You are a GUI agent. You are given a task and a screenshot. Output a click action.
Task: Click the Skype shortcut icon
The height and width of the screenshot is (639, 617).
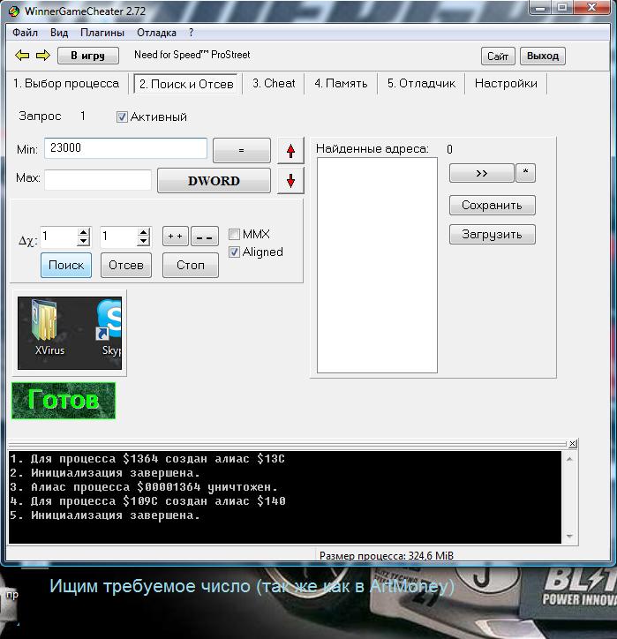click(x=109, y=327)
